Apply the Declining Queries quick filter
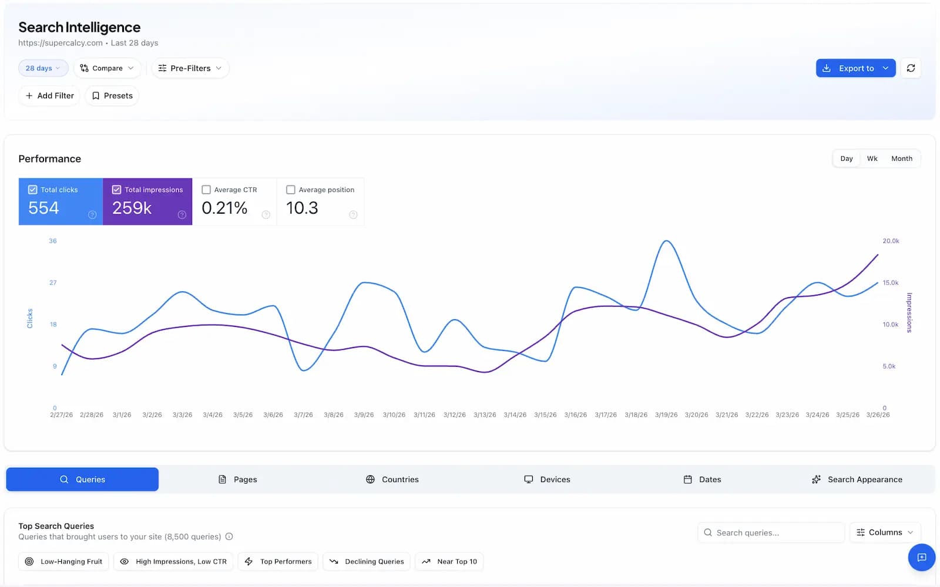940x587 pixels. click(367, 562)
